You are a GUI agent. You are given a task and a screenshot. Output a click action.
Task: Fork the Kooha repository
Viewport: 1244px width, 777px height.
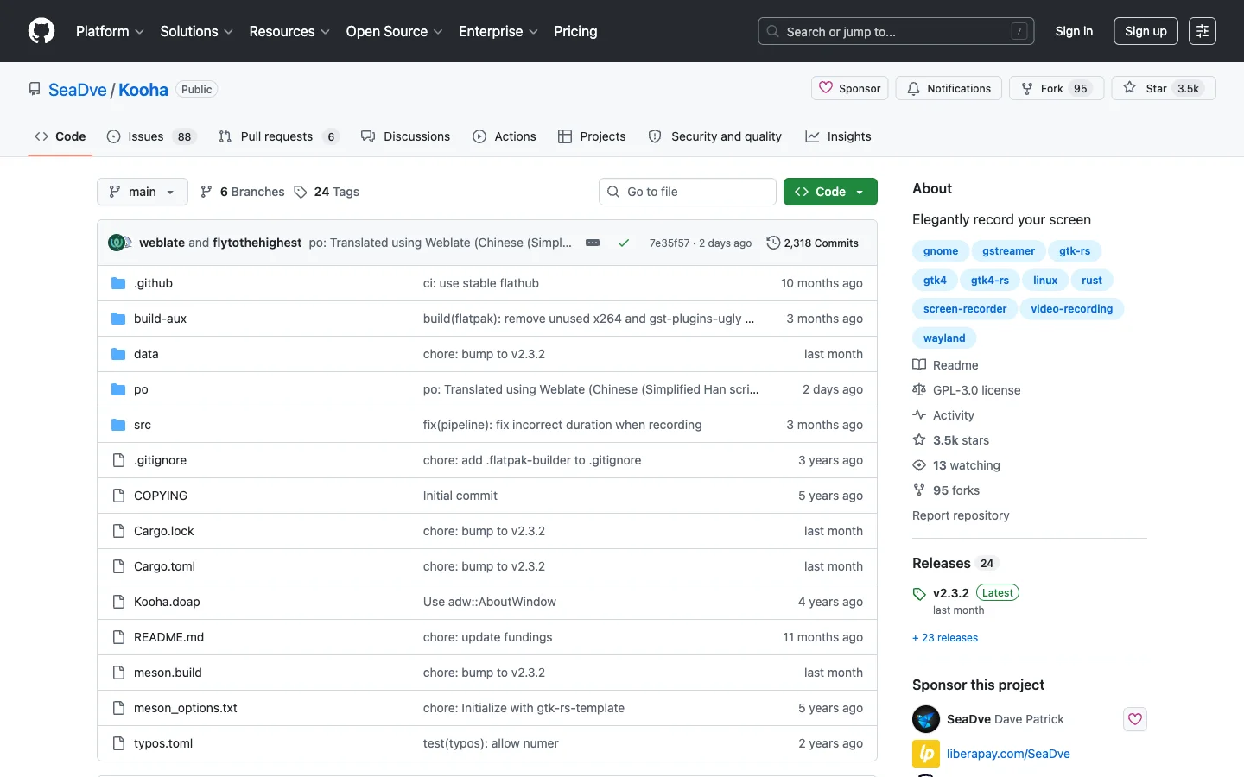coord(1057,88)
